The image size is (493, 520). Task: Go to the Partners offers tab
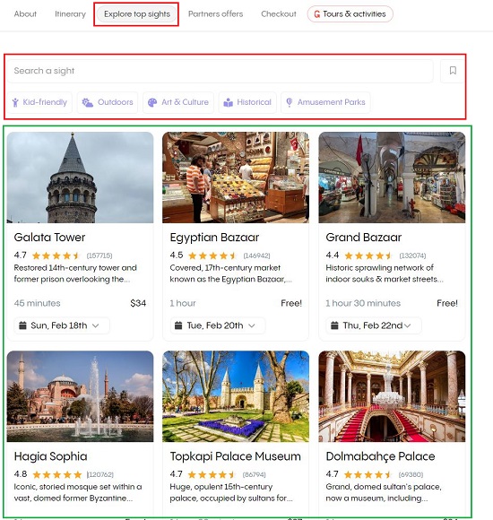click(x=215, y=14)
